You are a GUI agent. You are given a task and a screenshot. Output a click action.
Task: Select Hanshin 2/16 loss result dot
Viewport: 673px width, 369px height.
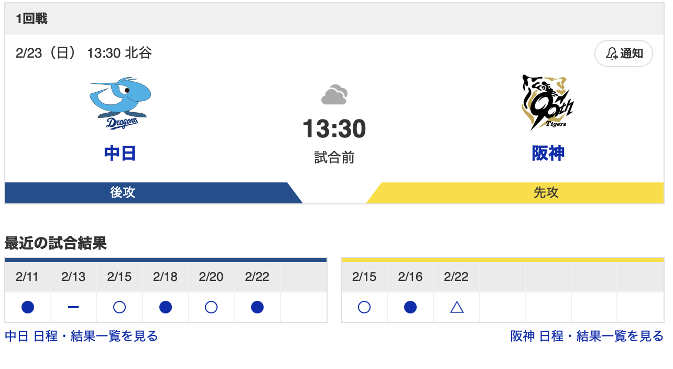pos(410,307)
